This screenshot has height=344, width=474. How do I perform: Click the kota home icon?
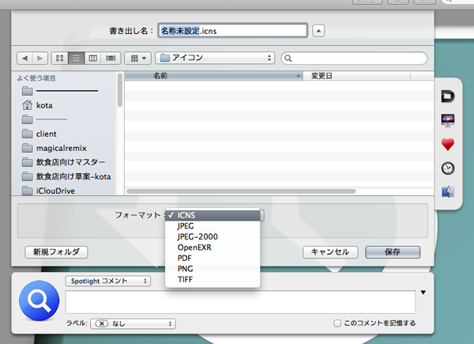click(27, 105)
